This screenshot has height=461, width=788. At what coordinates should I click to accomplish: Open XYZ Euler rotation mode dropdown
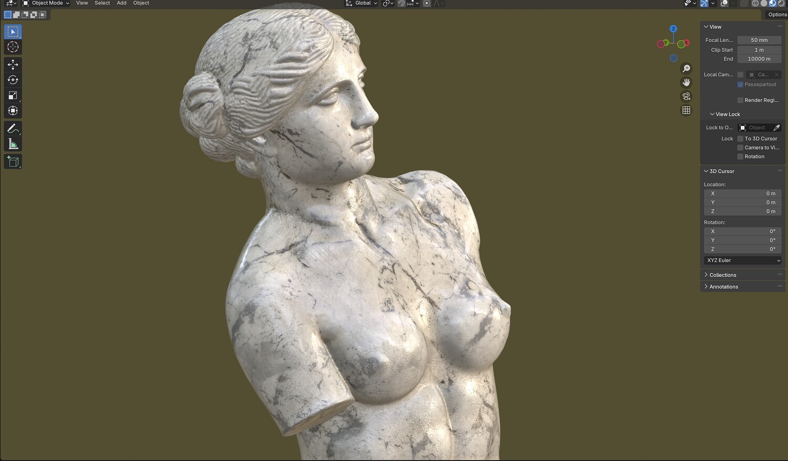(x=743, y=260)
